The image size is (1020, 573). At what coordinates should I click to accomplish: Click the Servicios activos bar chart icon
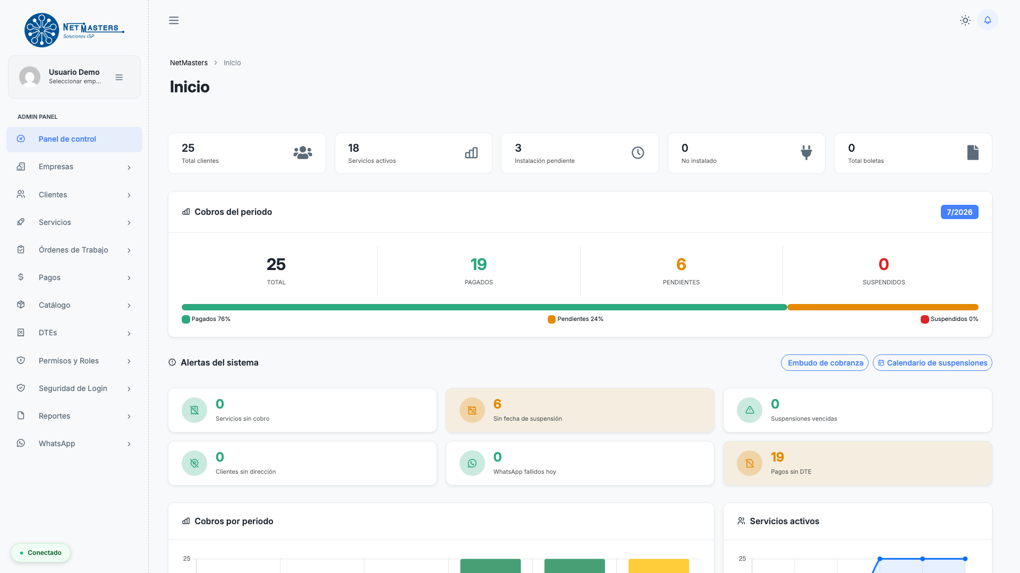(x=471, y=153)
